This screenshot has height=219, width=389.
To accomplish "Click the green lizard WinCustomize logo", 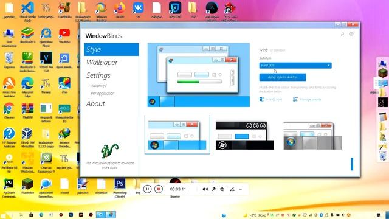I will 109,151.
